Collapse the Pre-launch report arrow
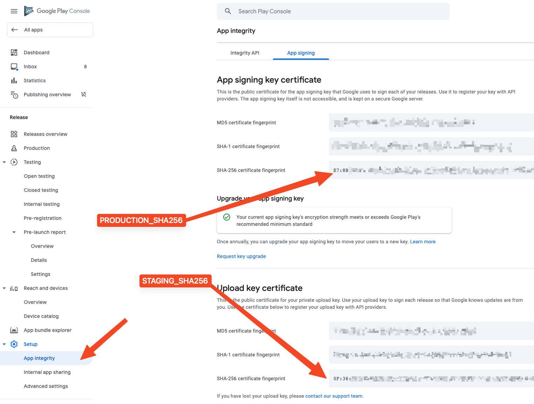The image size is (534, 404). point(14,232)
